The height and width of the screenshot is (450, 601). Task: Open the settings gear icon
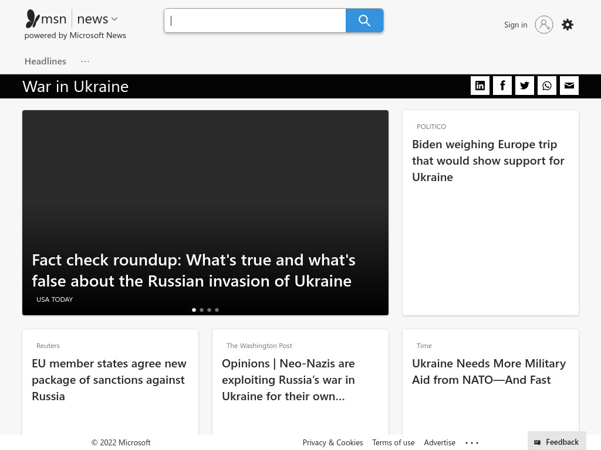click(x=568, y=25)
